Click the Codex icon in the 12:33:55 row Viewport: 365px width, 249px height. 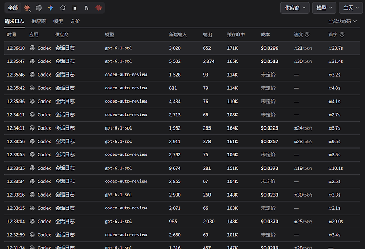pos(32,154)
